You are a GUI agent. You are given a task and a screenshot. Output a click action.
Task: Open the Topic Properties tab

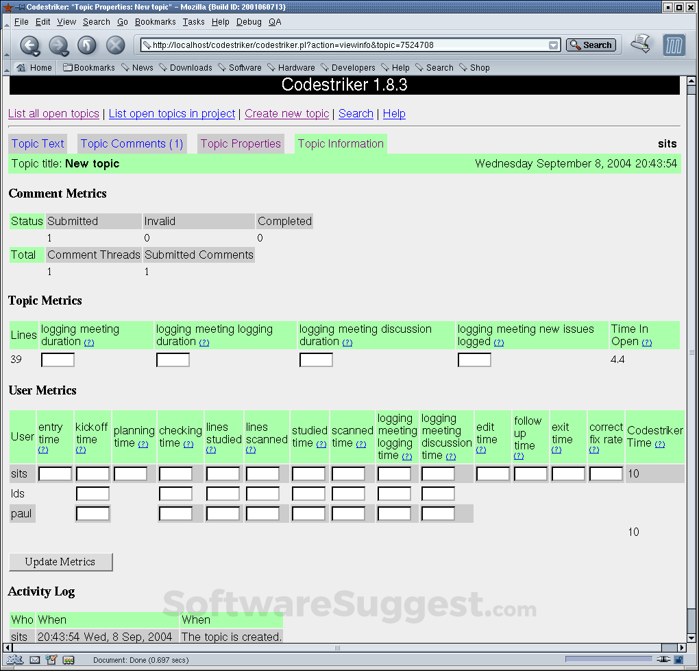click(241, 143)
